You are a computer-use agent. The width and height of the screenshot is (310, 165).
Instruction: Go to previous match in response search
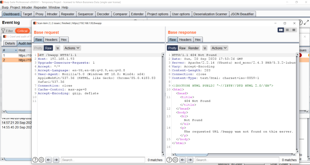(x=183, y=160)
